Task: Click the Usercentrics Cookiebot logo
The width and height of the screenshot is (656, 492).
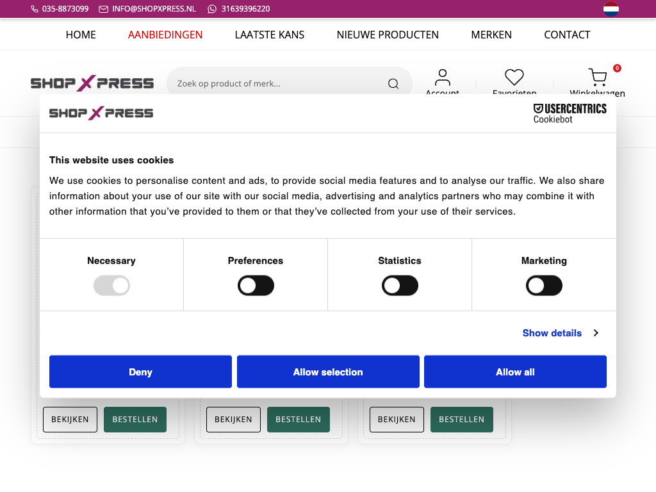Action: point(570,113)
